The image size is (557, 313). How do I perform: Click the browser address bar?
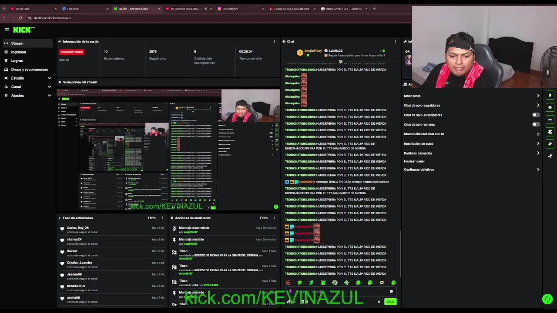218,18
